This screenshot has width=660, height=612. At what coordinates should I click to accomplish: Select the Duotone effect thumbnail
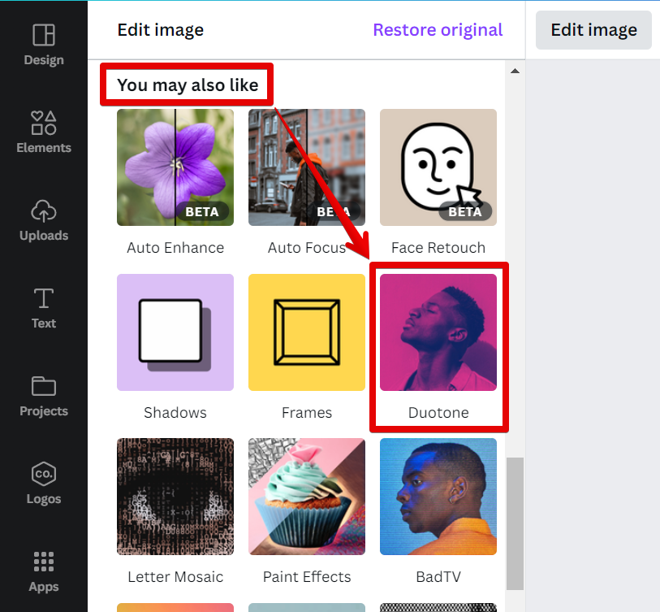tap(438, 332)
